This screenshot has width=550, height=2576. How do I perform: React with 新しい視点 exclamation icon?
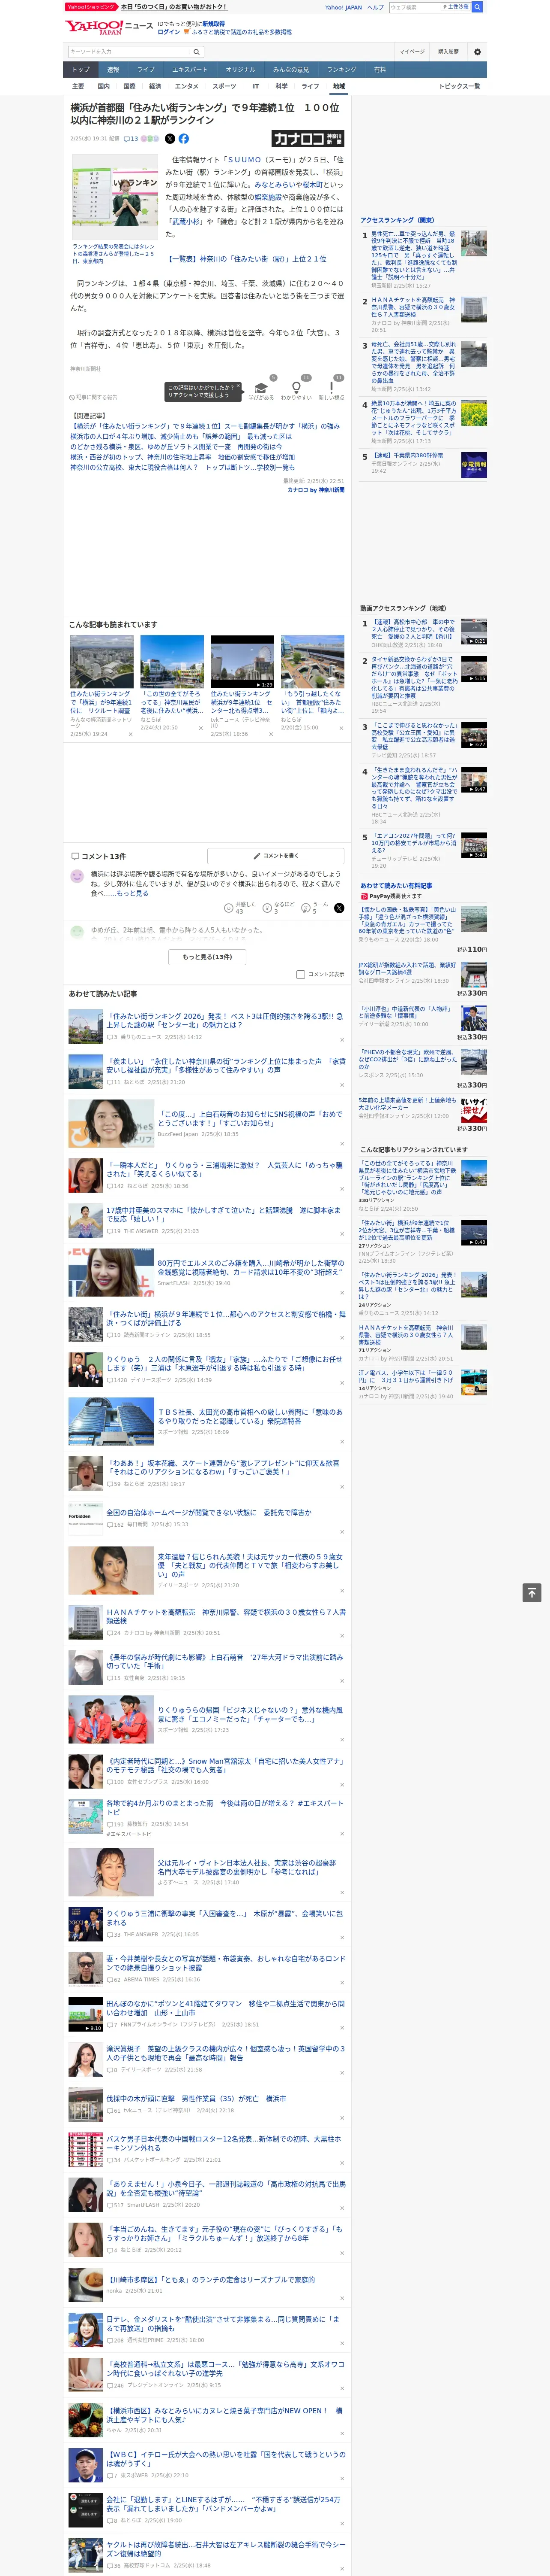click(x=332, y=388)
